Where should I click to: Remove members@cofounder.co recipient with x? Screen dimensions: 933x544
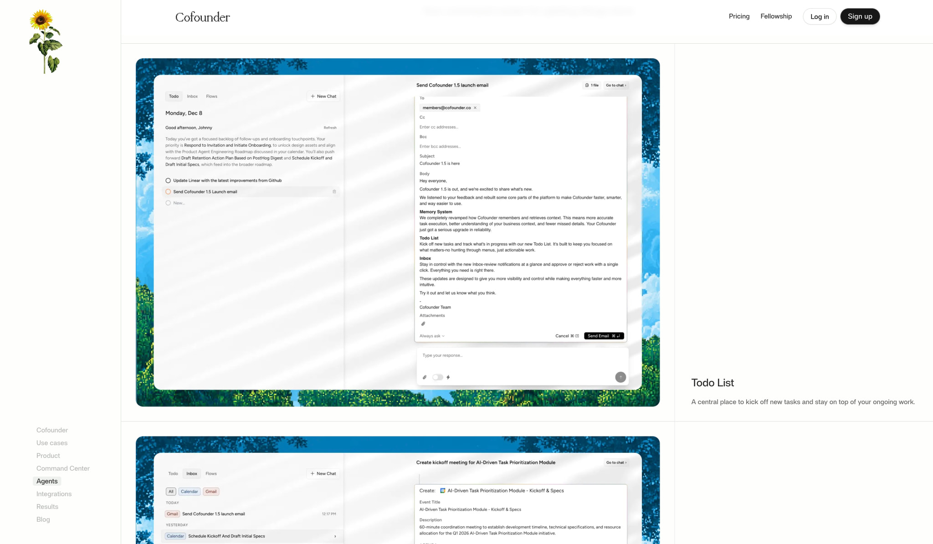475,108
